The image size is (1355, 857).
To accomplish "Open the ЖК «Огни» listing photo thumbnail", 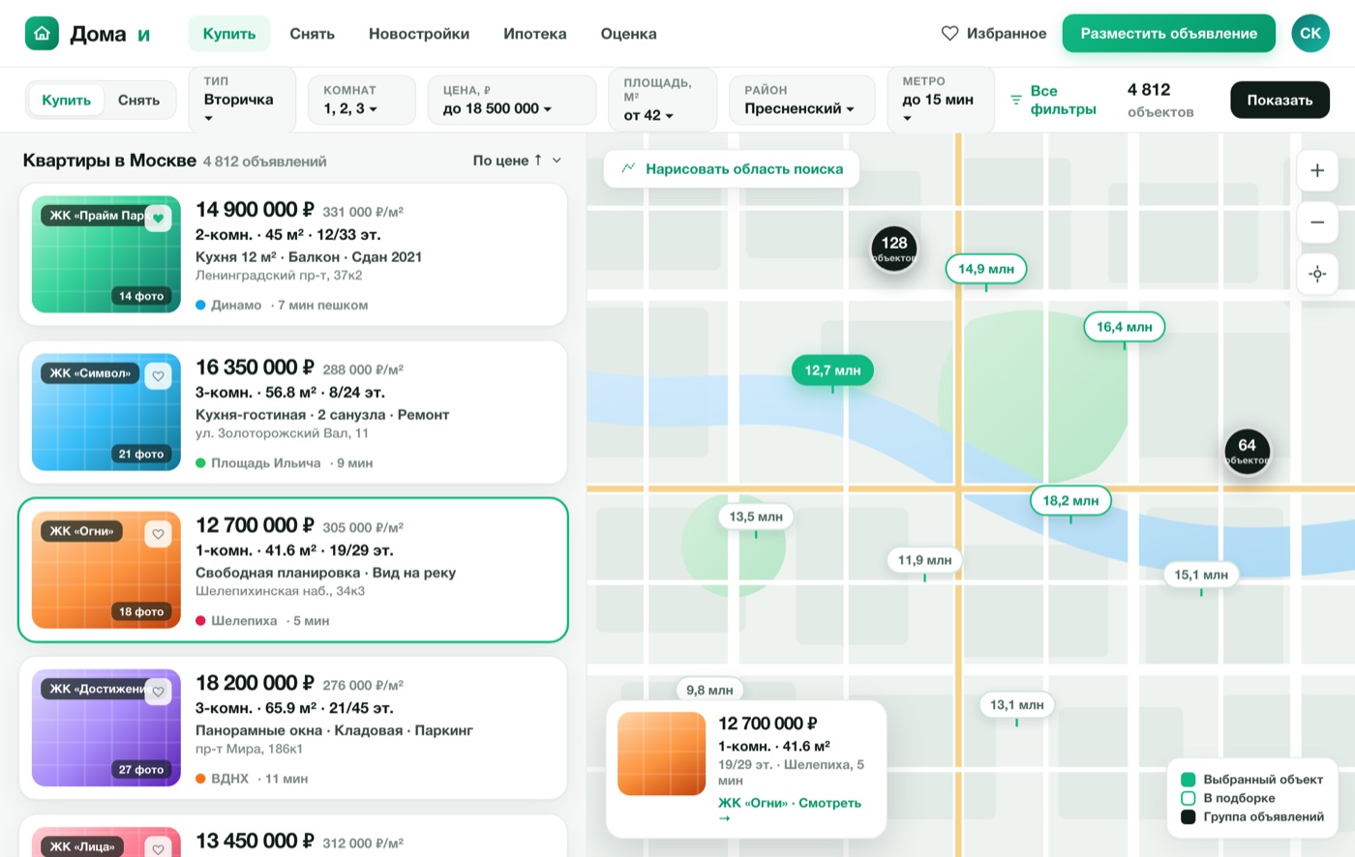I will click(106, 570).
